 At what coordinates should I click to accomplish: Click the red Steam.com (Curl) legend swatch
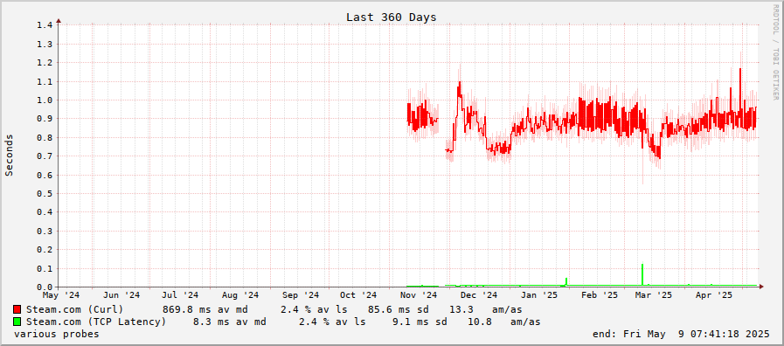17,309
